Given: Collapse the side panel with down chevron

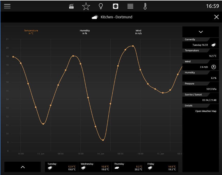Looking at the screenshot, I should pyautogui.click(x=201, y=32).
